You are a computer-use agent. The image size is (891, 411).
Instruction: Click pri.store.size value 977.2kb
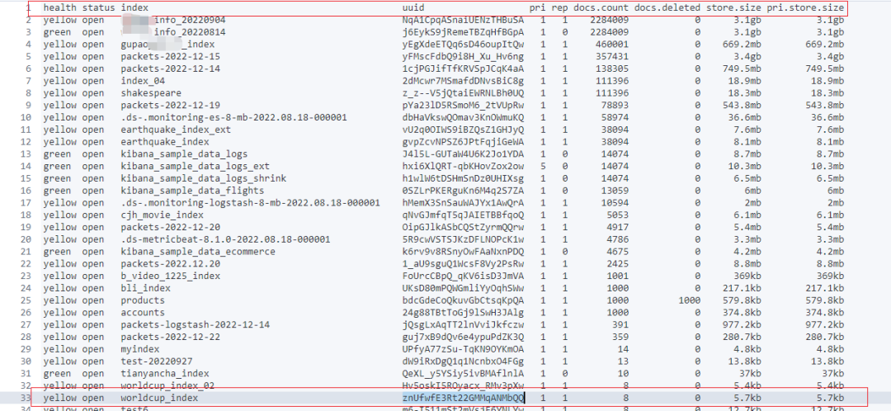825,324
